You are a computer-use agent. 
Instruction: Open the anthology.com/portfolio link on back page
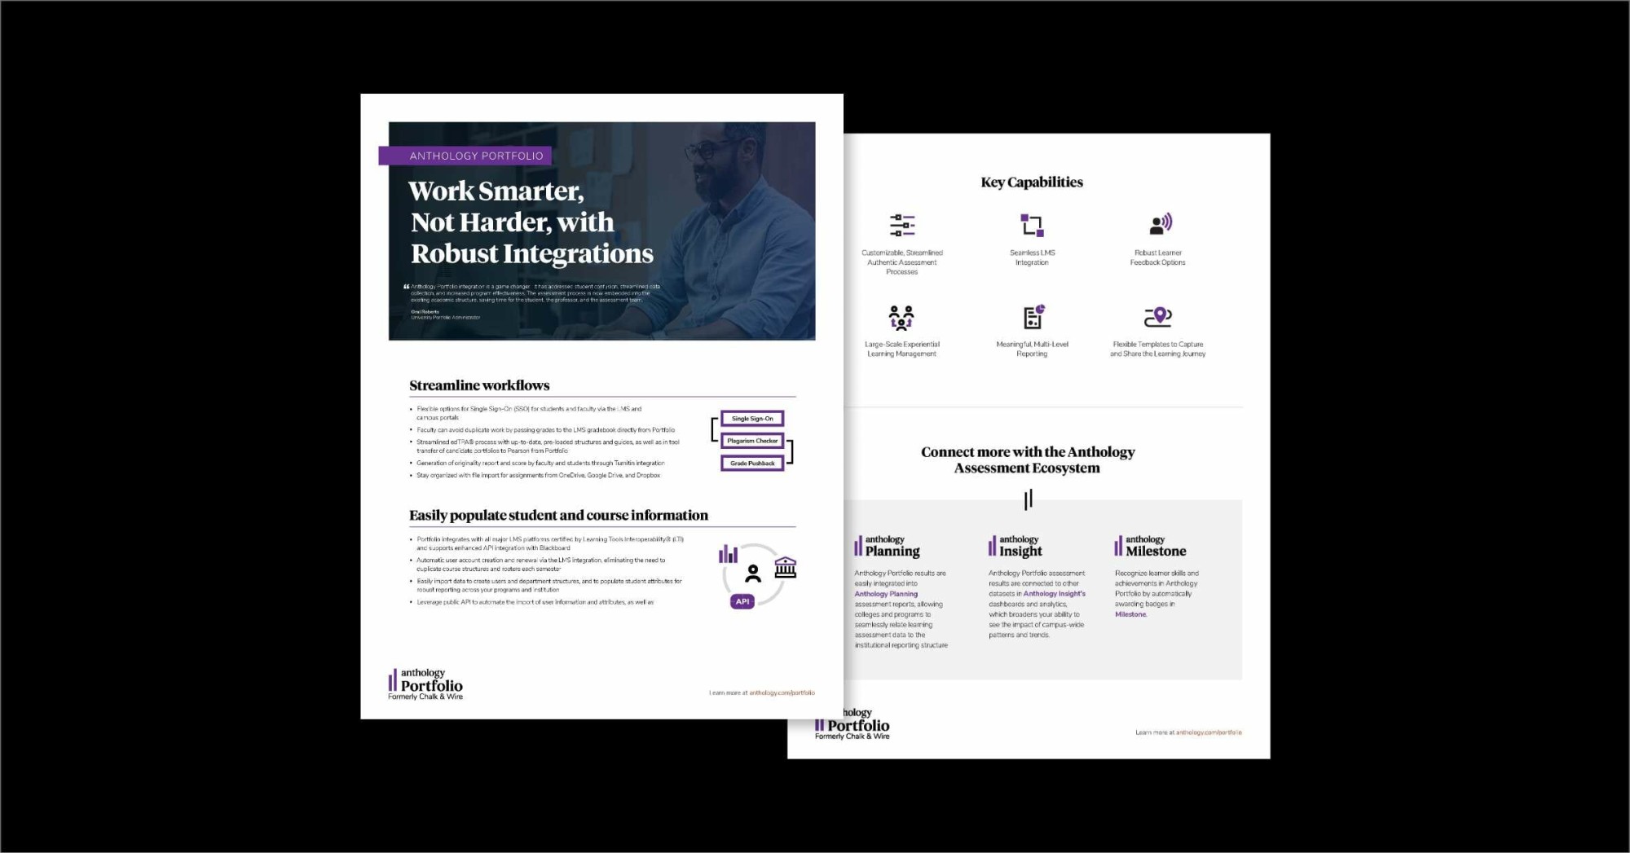[x=1209, y=732]
